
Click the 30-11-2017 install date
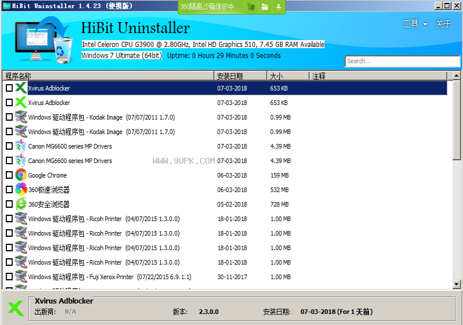point(232,277)
